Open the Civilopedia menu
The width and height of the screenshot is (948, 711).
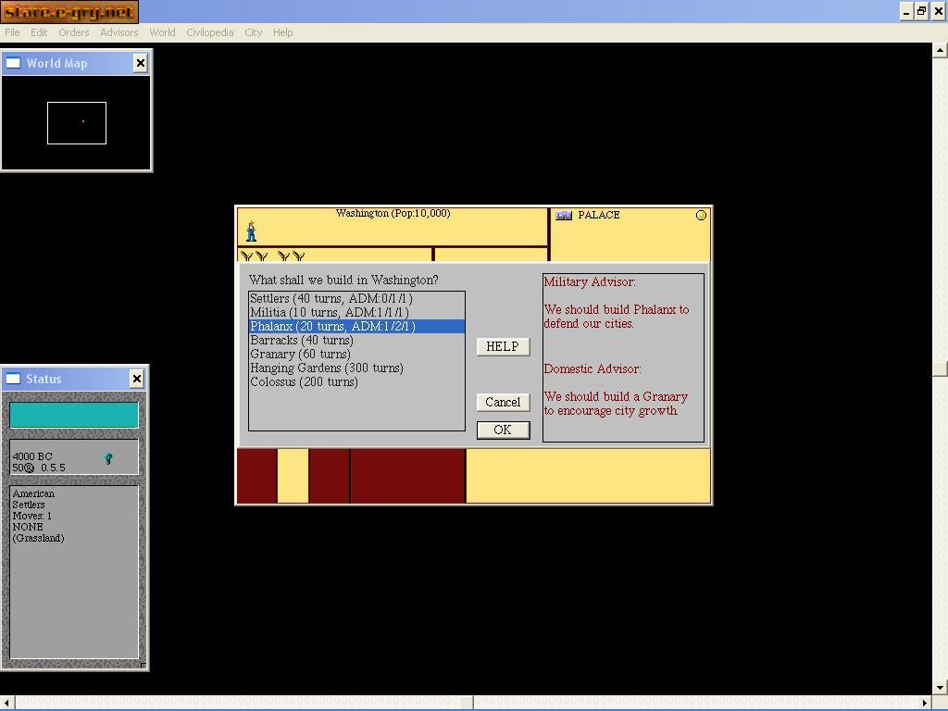tap(210, 32)
